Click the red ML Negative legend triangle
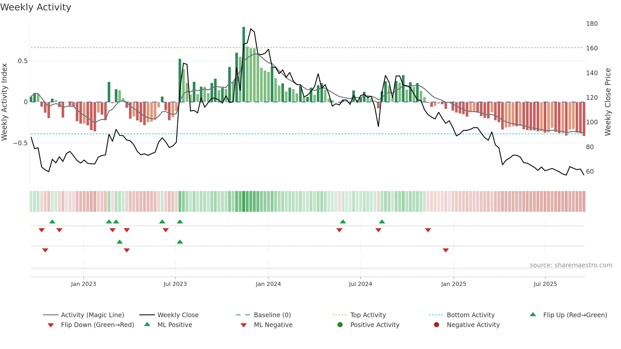 [x=243, y=325]
